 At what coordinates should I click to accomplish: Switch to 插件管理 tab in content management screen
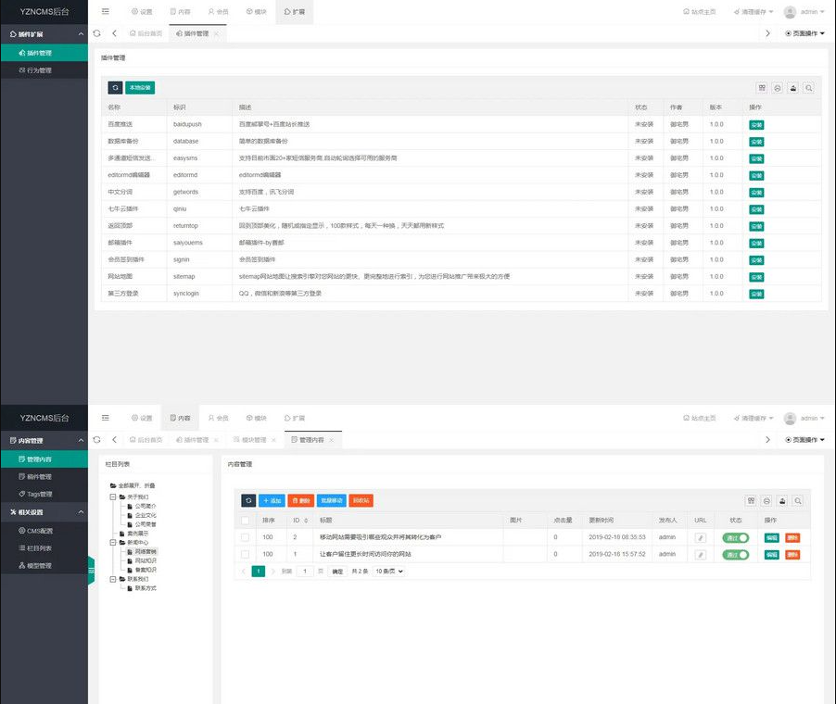(193, 440)
